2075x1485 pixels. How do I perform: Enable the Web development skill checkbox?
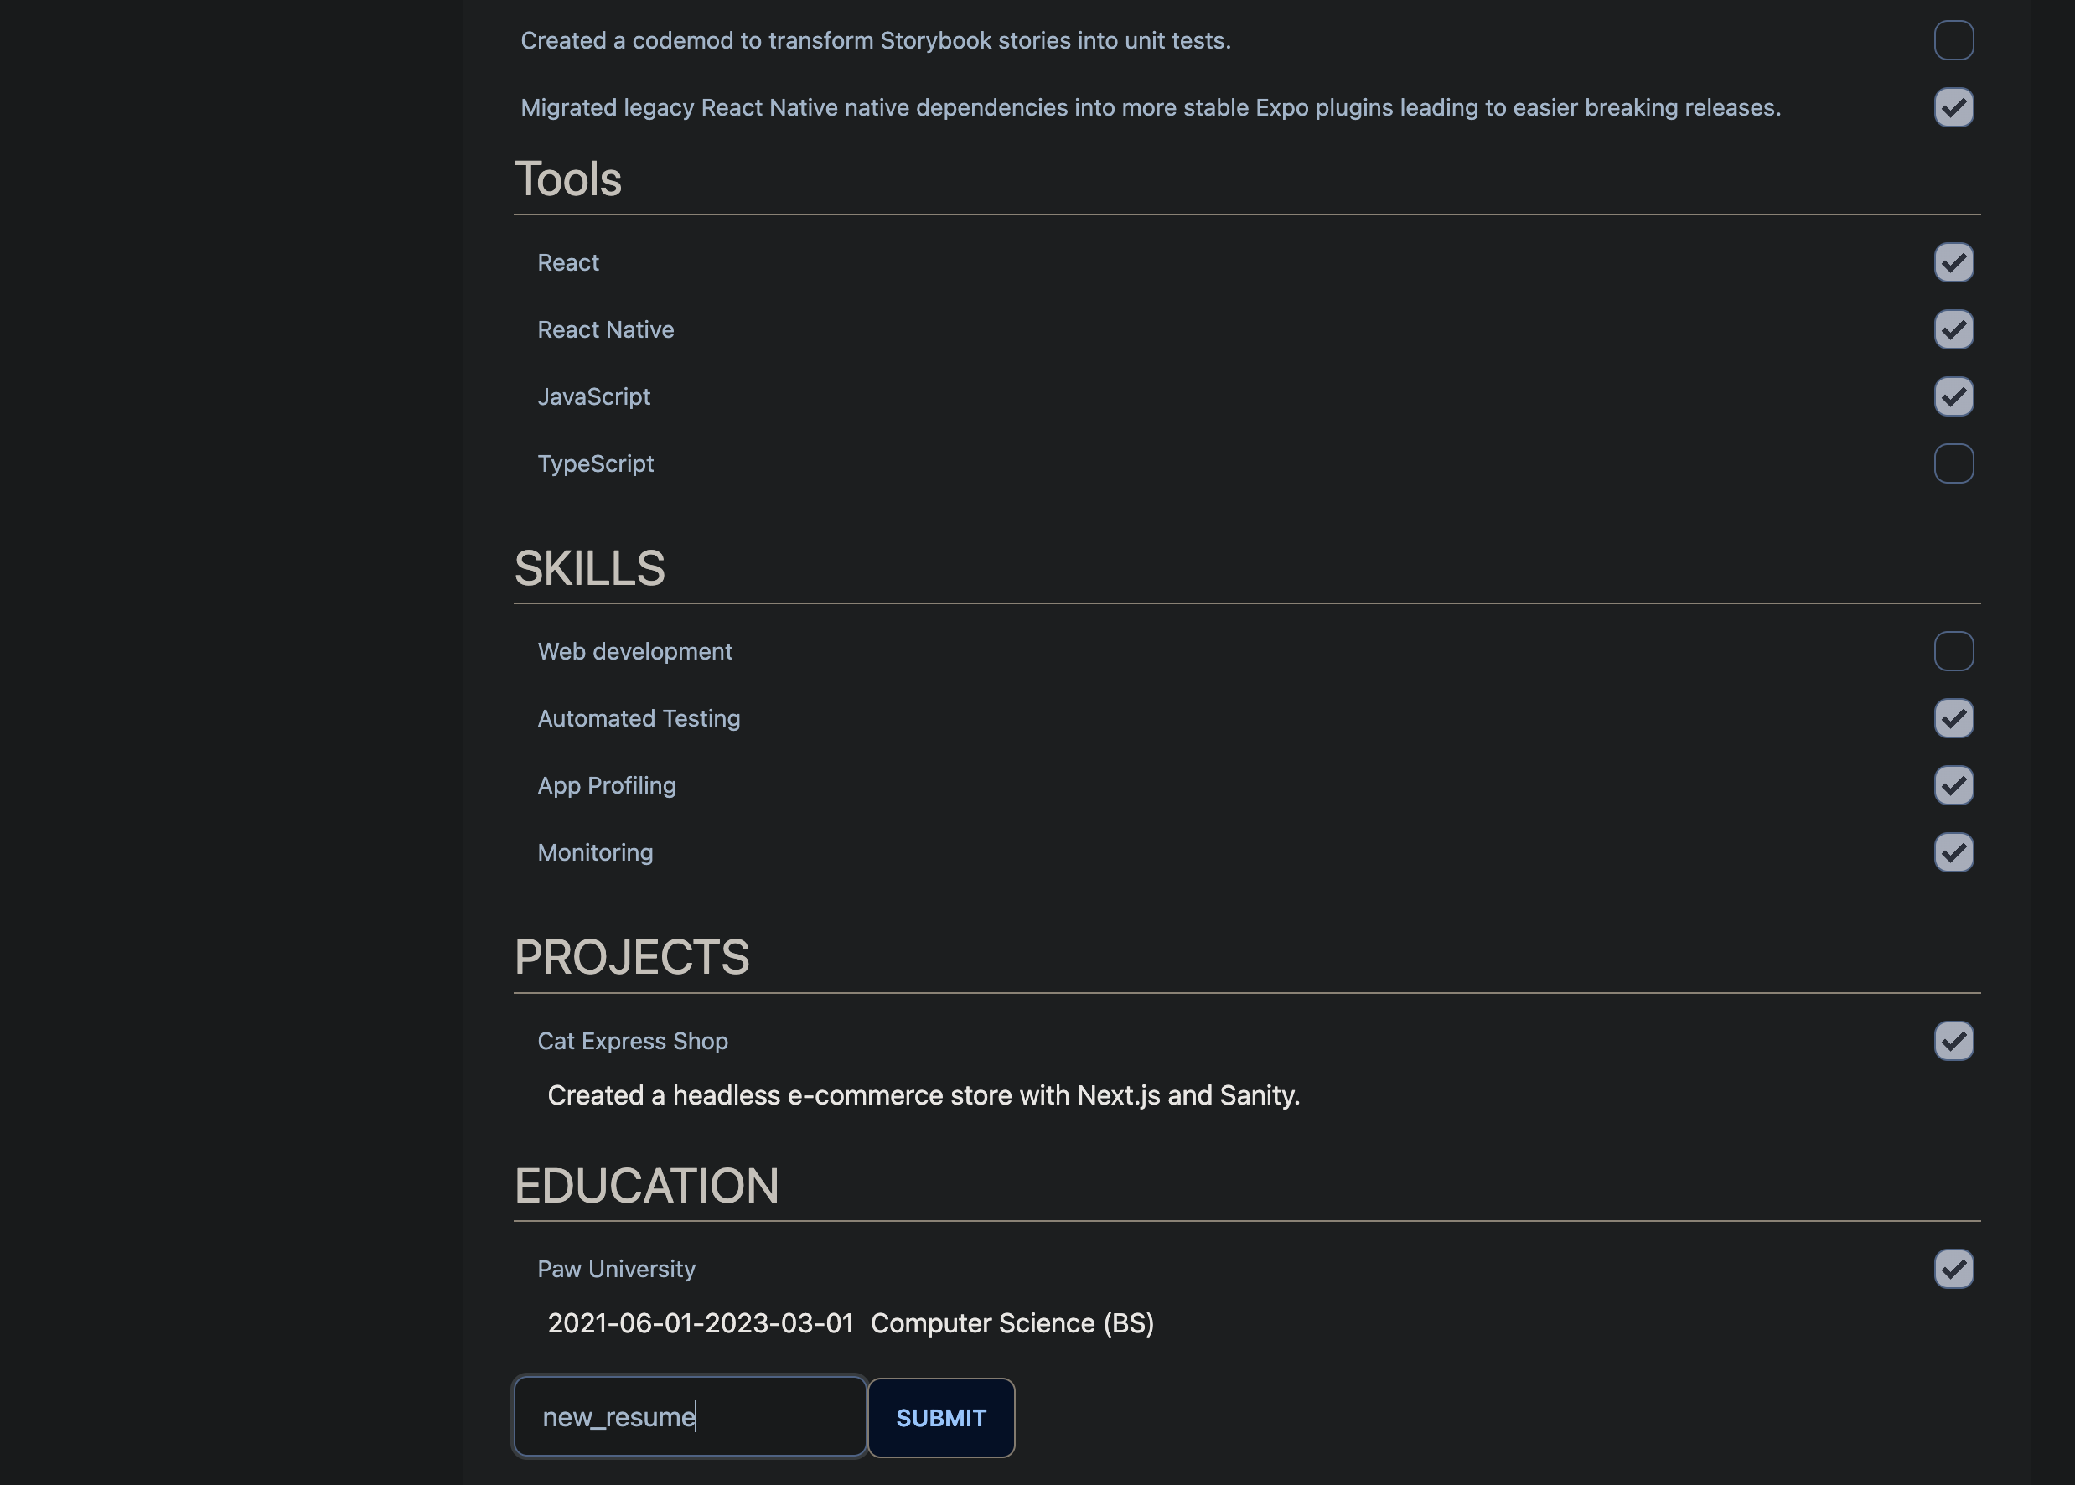click(1953, 651)
